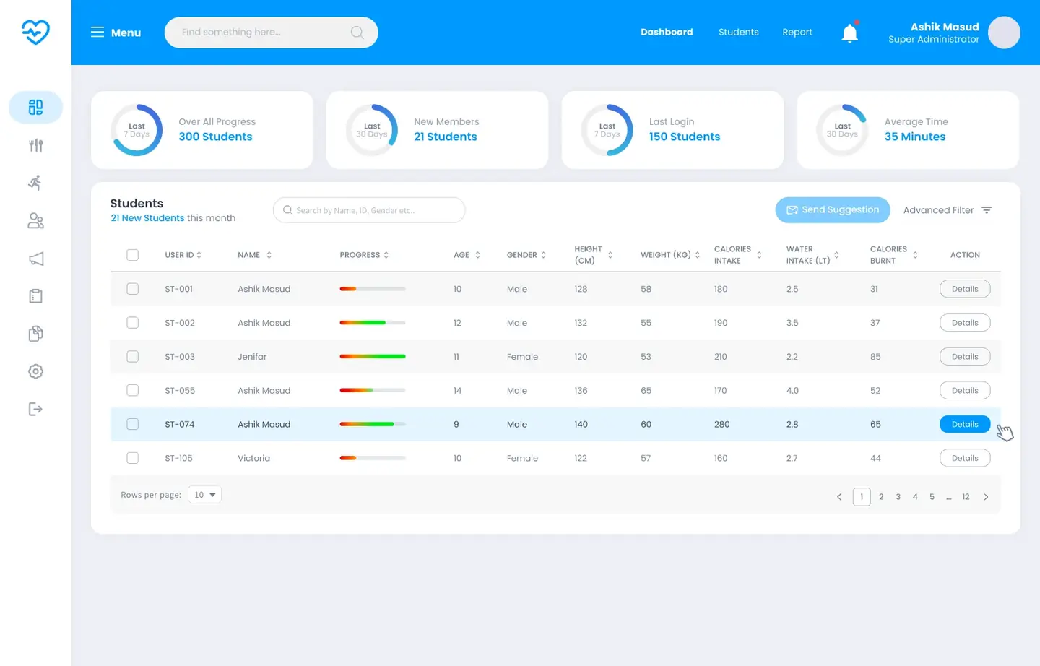Viewport: 1040px width, 666px height.
Task: Open the fork and knife nutrition icon
Action: point(35,145)
